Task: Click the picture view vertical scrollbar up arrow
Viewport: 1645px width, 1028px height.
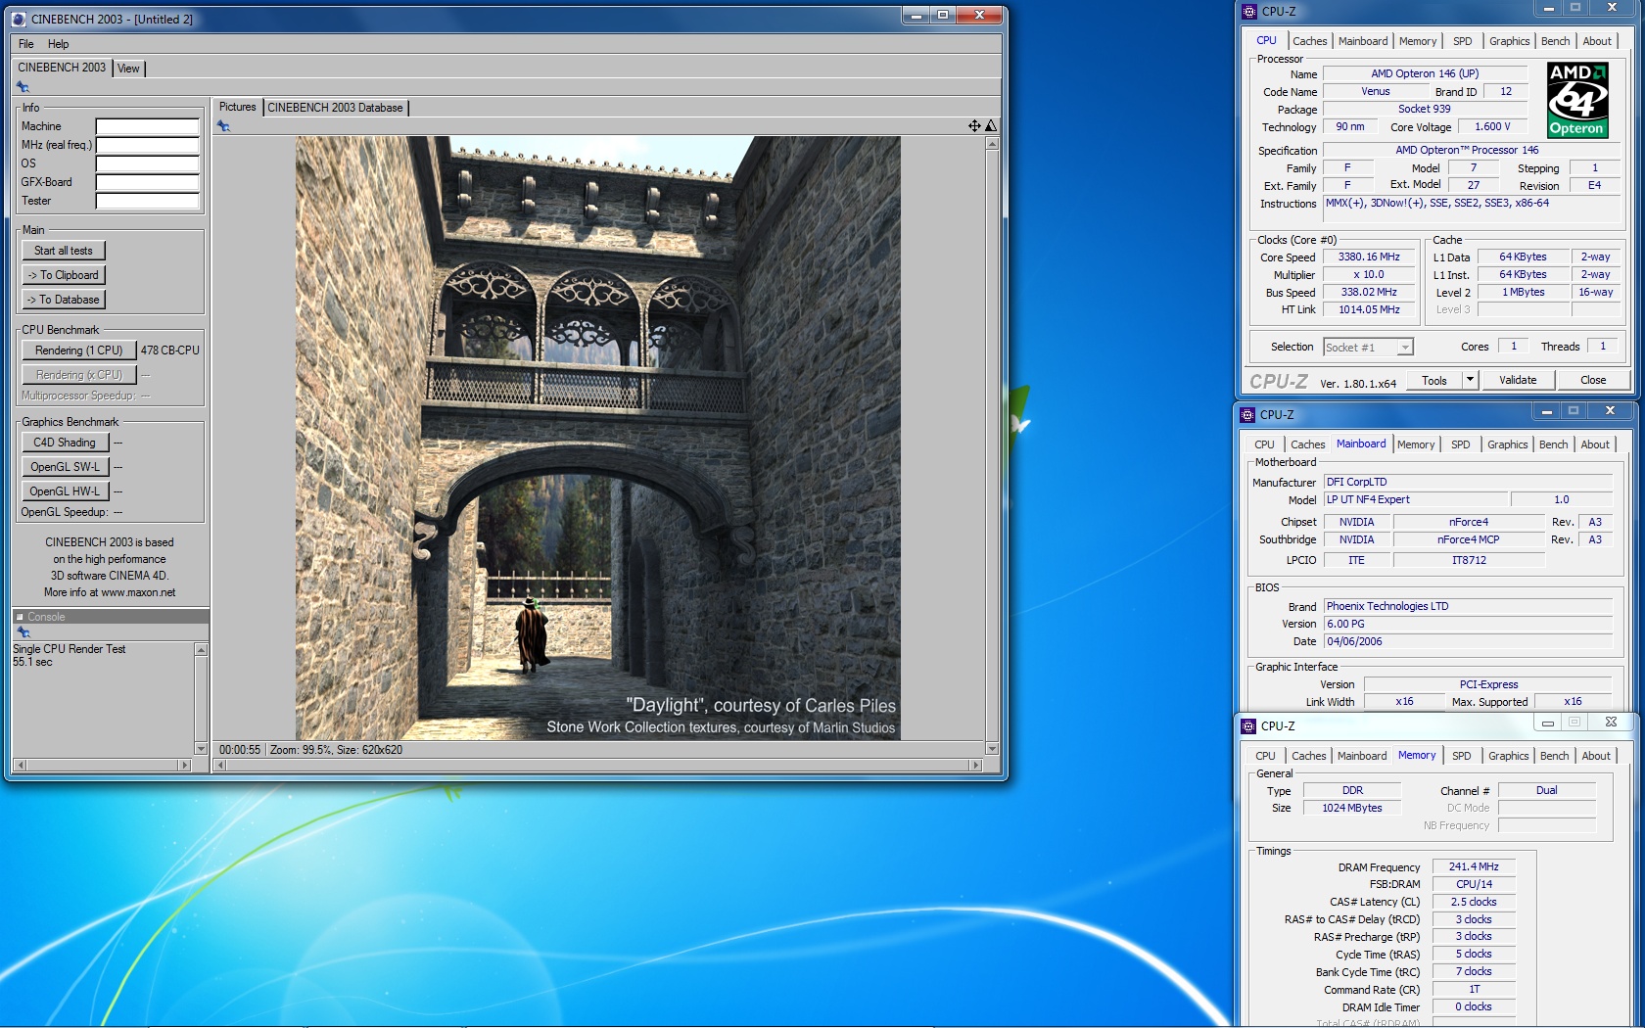Action: click(992, 143)
